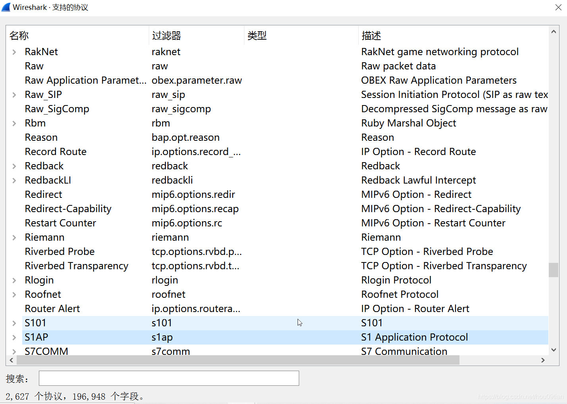The image size is (567, 404).
Task: Select the Router Alert protocol name
Action: click(52, 309)
